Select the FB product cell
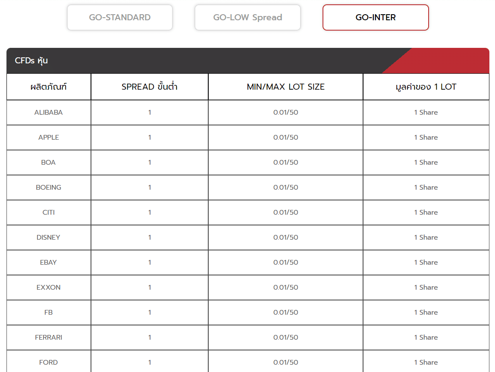Screen dimensions: 495x372 [49, 312]
